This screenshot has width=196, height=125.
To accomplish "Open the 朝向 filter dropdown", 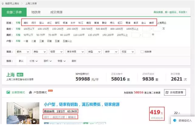I will pos(23,51).
